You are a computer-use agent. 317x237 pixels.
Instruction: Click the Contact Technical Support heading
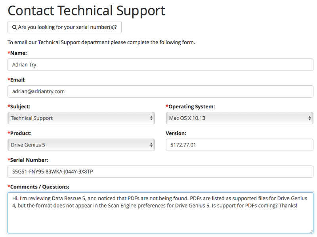tap(86, 11)
